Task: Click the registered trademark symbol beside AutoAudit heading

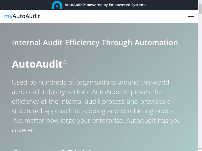Action: point(65,62)
